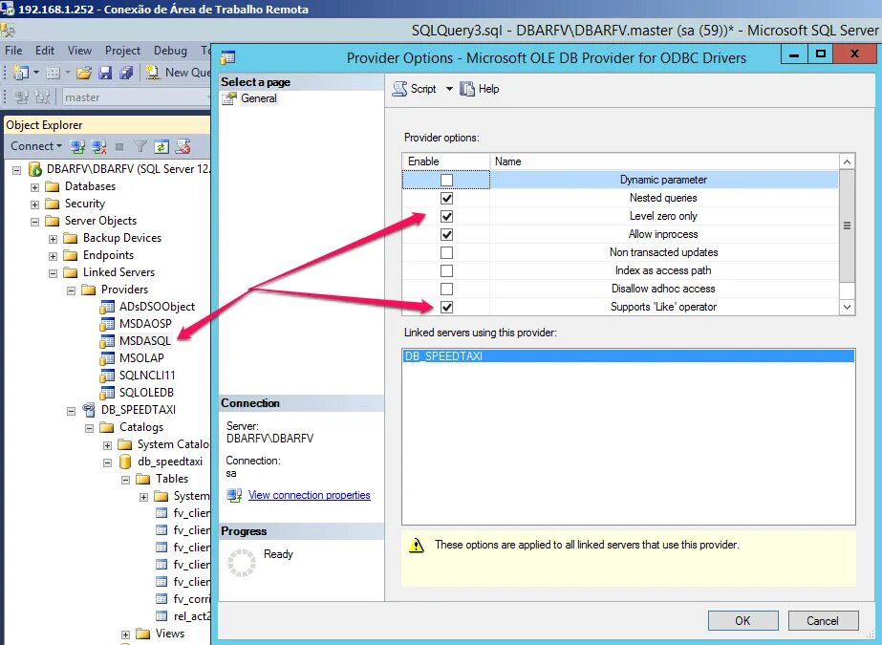Select the ADsDSOObject provider
Screen dimensions: 882x645
[x=157, y=307]
